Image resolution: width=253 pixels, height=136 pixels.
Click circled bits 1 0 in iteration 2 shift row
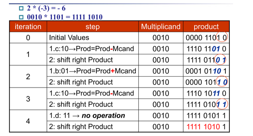[222, 81]
